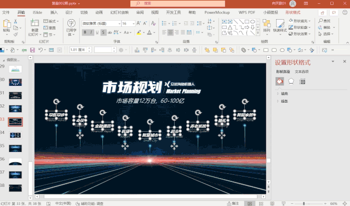The image size is (350, 206).
Task: Select the text box shape in gallery
Action: [x=225, y=22]
